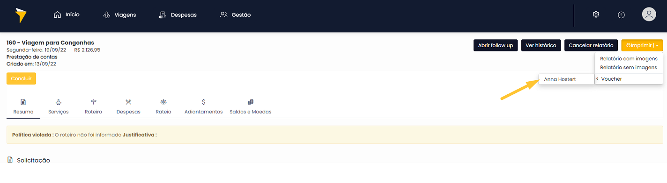Screen dimensions: 667x183
Task: Open help via question mark icon
Action: pyautogui.click(x=621, y=15)
